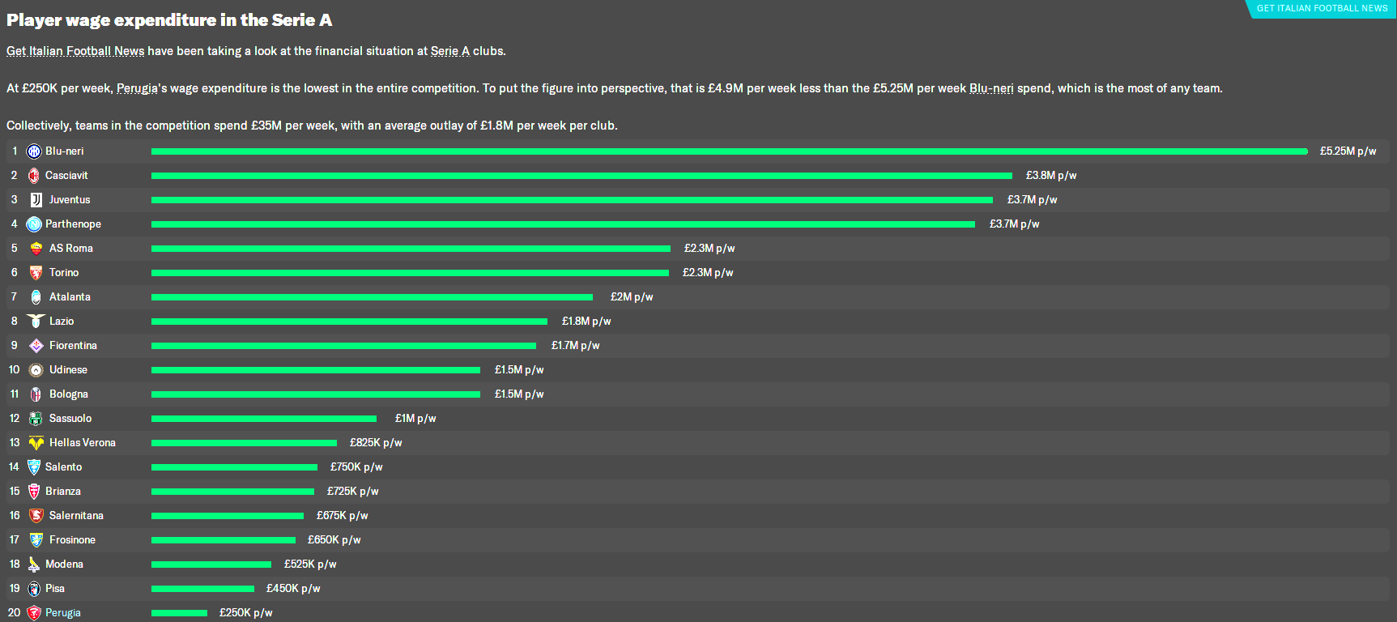Click the Blu-neri wage bar
Viewport: 1397px width, 622px height.
point(729,151)
